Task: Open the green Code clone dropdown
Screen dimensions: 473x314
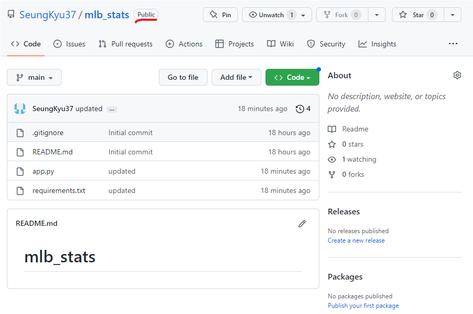Action: click(292, 77)
